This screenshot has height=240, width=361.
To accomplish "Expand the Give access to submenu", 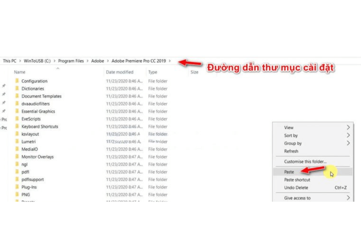I will tap(348, 198).
